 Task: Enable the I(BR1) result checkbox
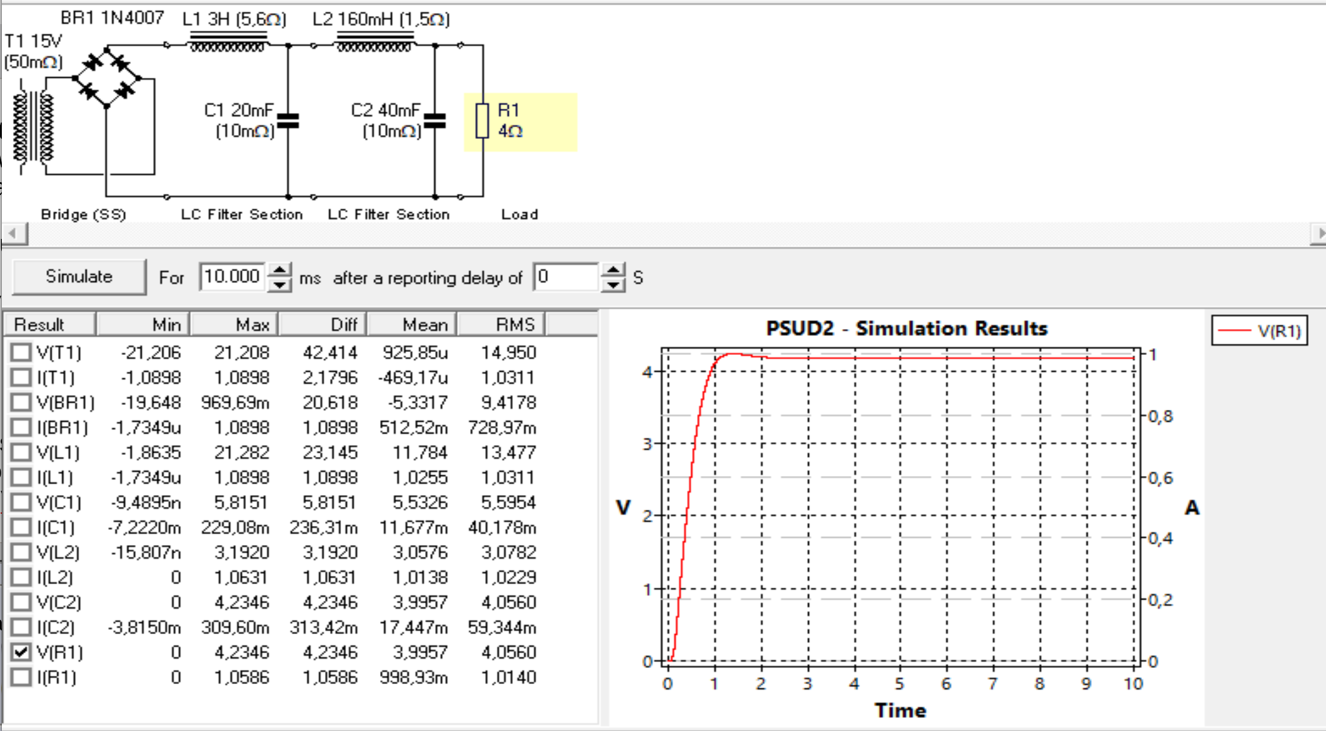click(21, 427)
